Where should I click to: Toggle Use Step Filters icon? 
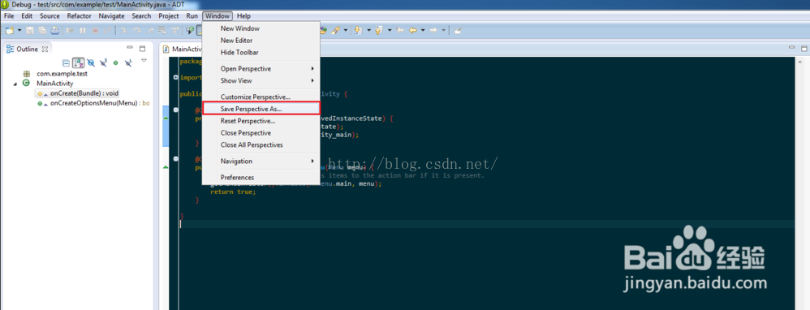pyautogui.click(x=174, y=31)
